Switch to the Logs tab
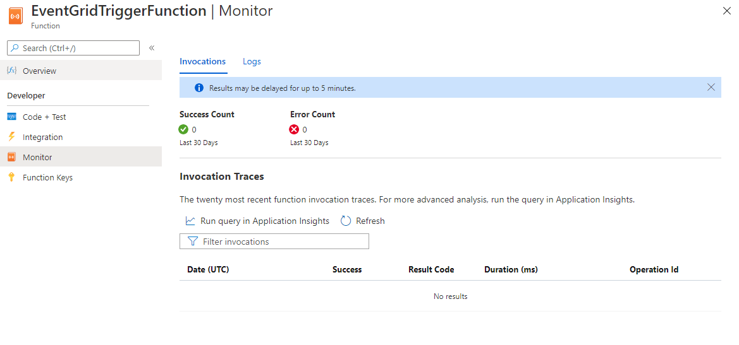739x345 pixels. coord(252,62)
